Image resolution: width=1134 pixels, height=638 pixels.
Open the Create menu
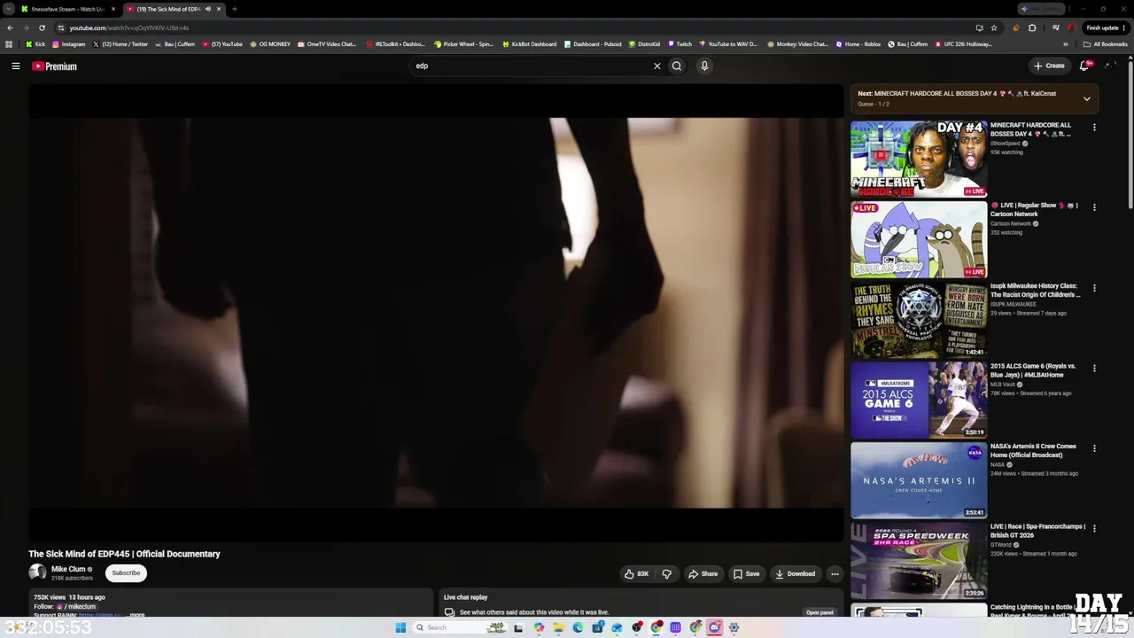point(1049,66)
